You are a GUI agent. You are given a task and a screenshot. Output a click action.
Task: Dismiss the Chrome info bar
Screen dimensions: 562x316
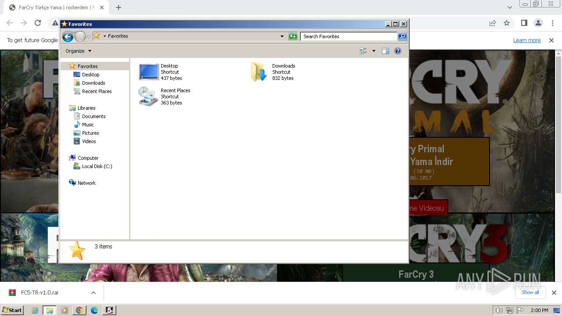coord(551,40)
